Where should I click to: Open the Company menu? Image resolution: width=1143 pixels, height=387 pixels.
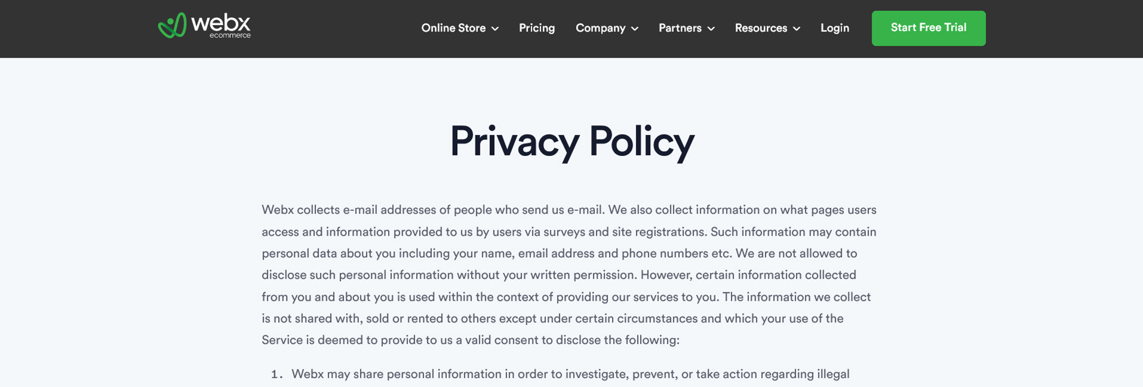[x=600, y=28]
